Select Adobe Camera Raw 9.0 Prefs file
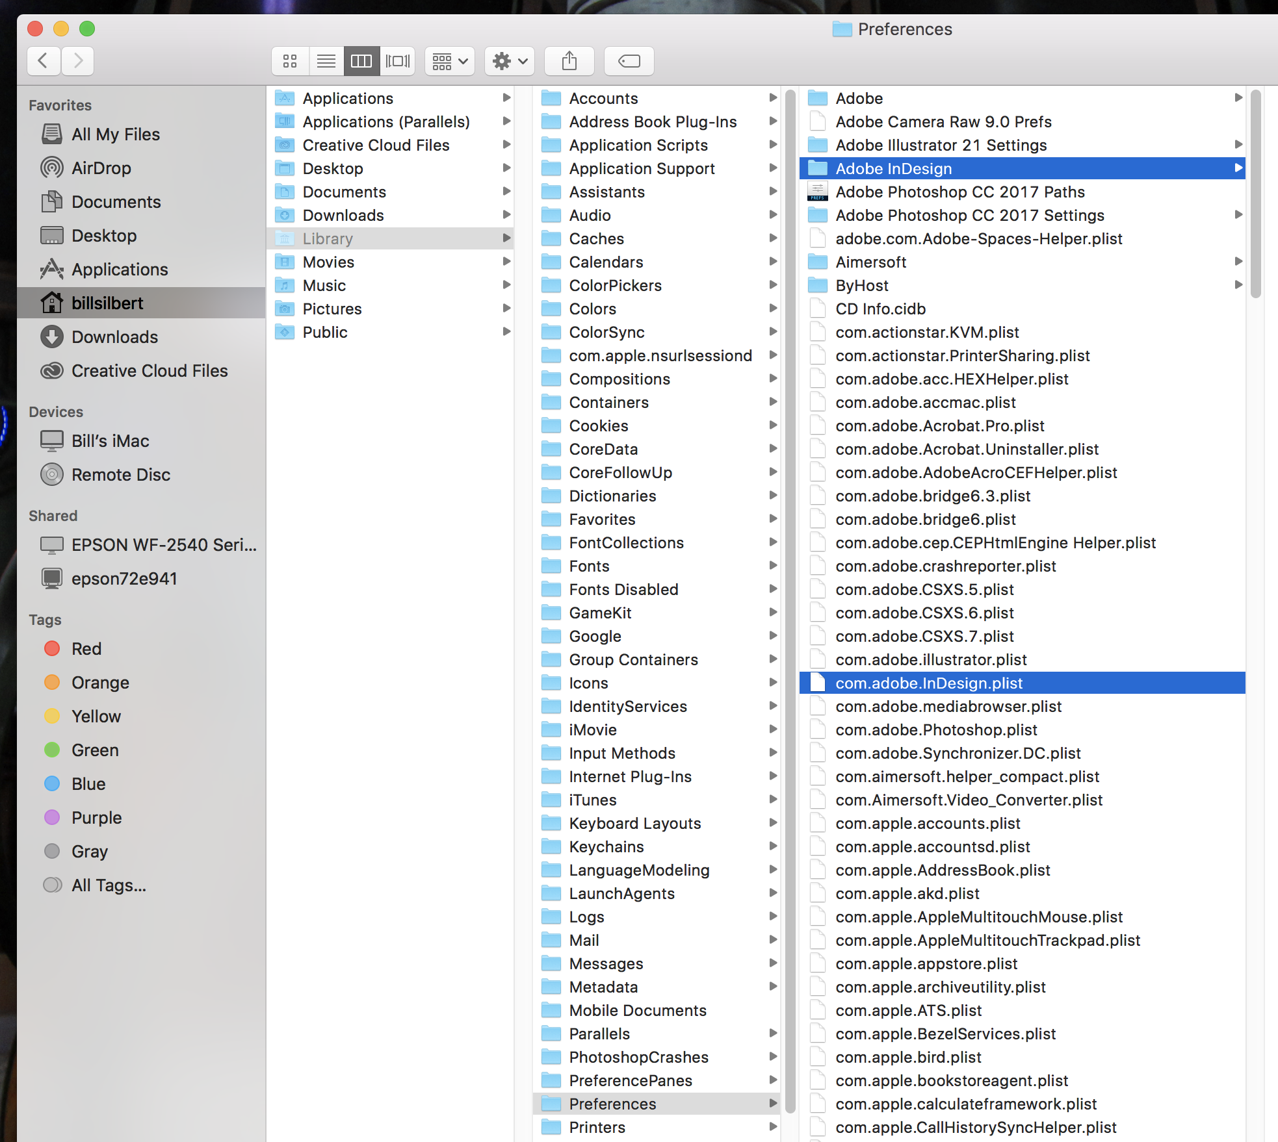Image resolution: width=1278 pixels, height=1142 pixels. click(x=1023, y=121)
